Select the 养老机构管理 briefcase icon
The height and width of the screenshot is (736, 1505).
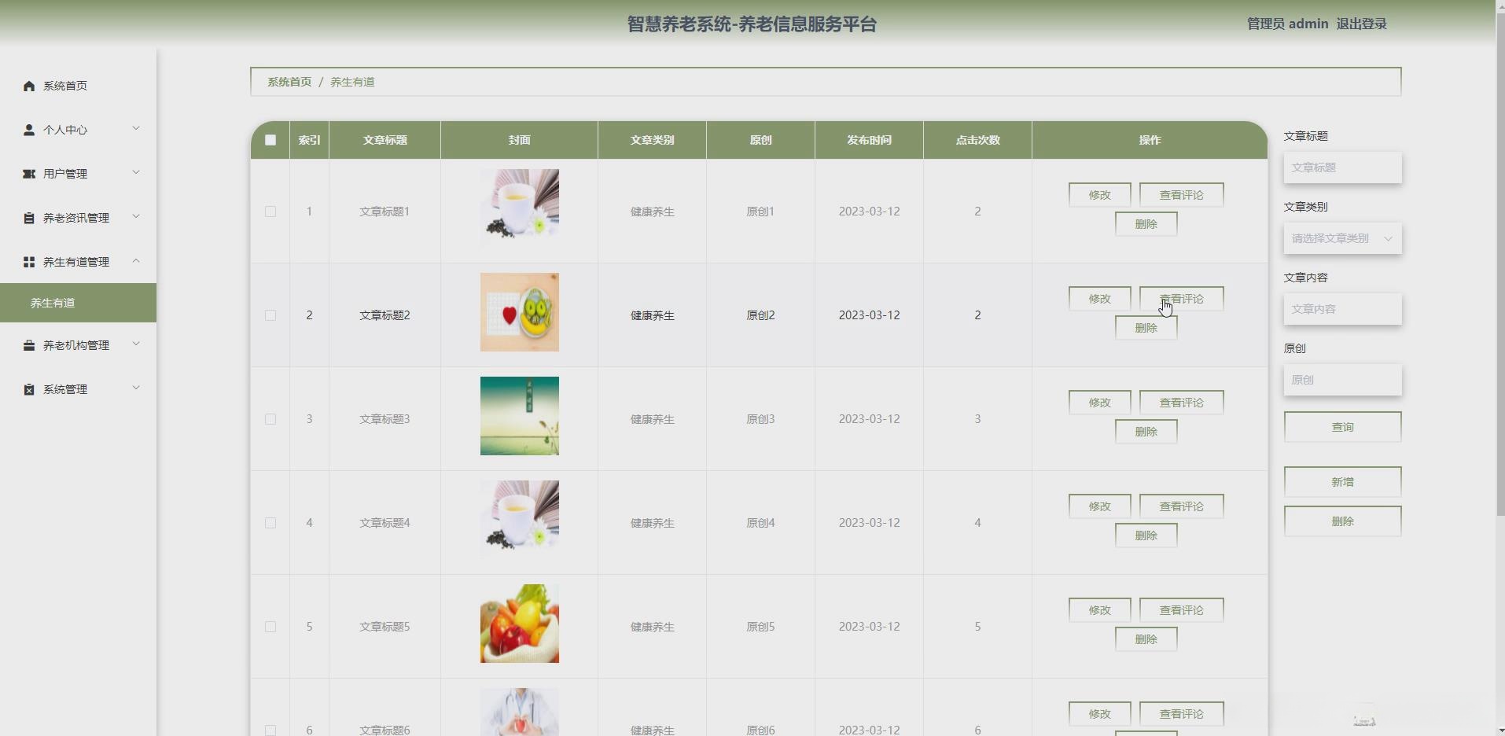tap(29, 345)
